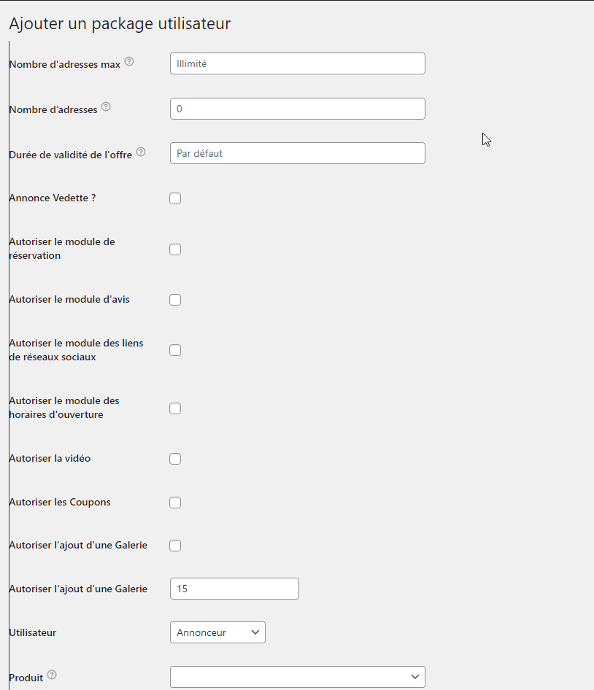Toggle Autoriser le module d'avis checkbox
Screen dimensions: 594x690
click(x=175, y=300)
